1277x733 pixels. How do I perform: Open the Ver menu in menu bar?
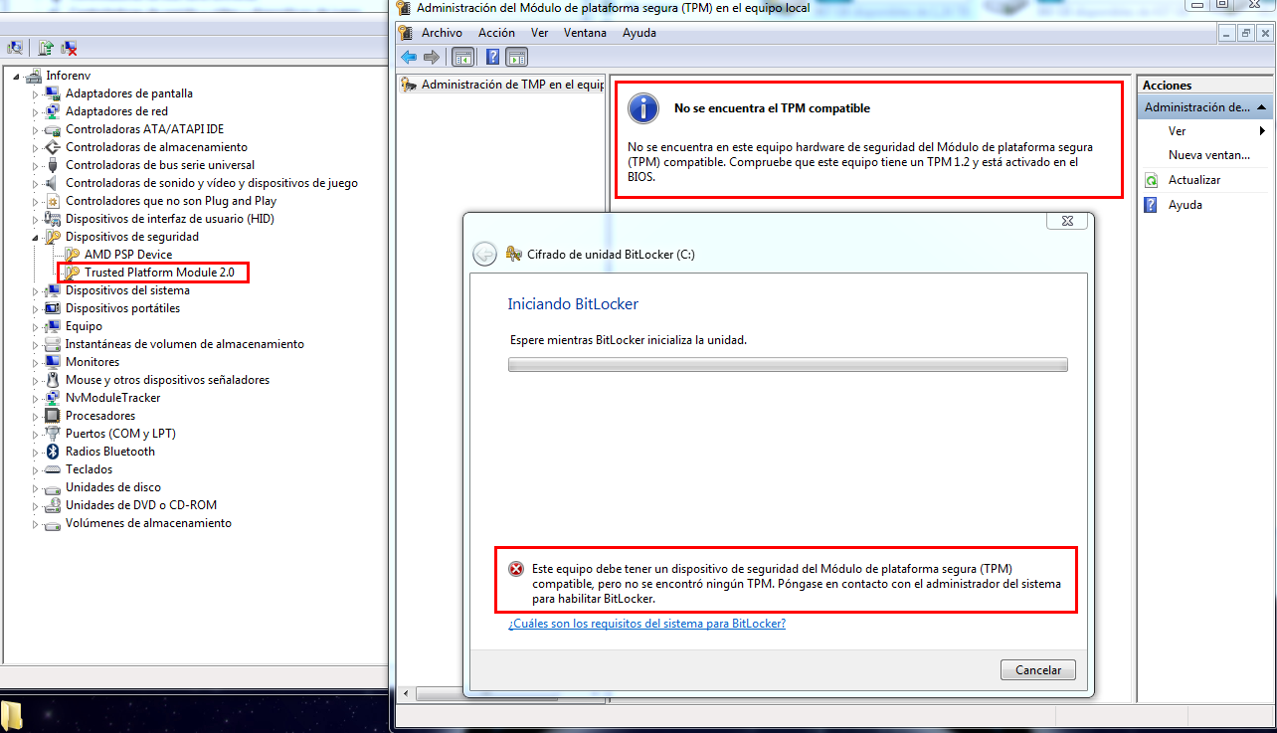click(539, 33)
